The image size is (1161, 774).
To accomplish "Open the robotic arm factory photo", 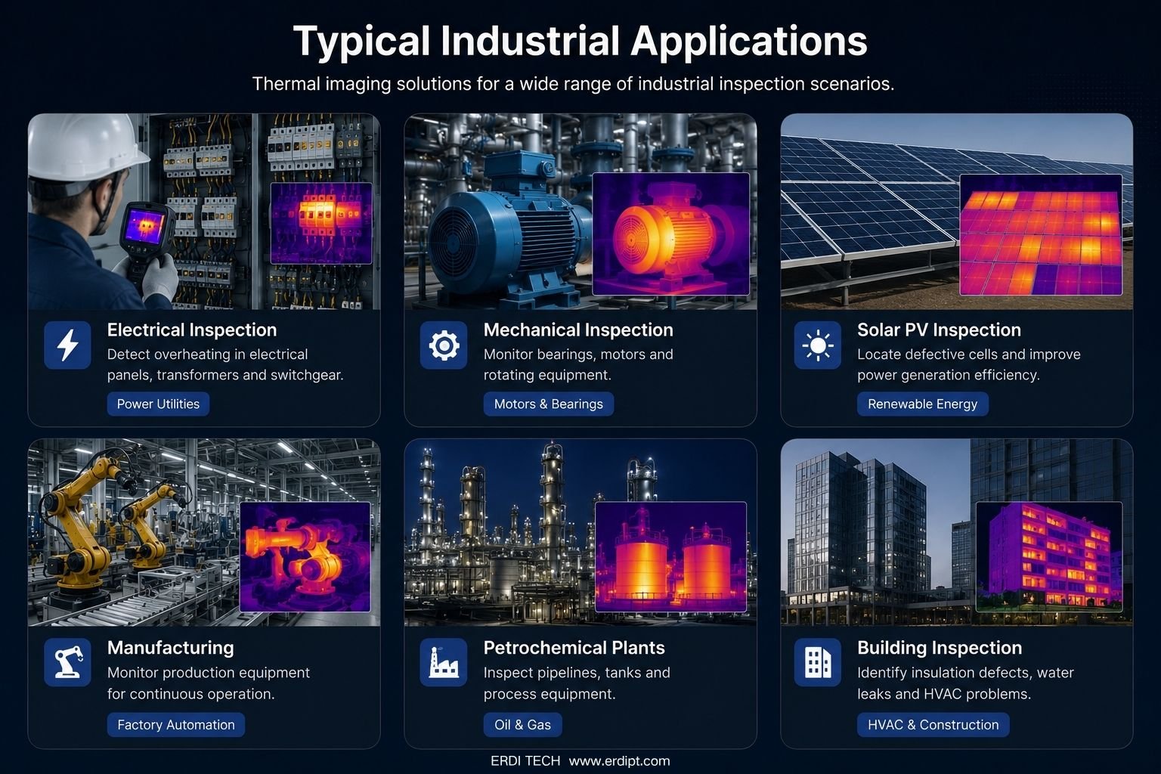I will point(204,532).
